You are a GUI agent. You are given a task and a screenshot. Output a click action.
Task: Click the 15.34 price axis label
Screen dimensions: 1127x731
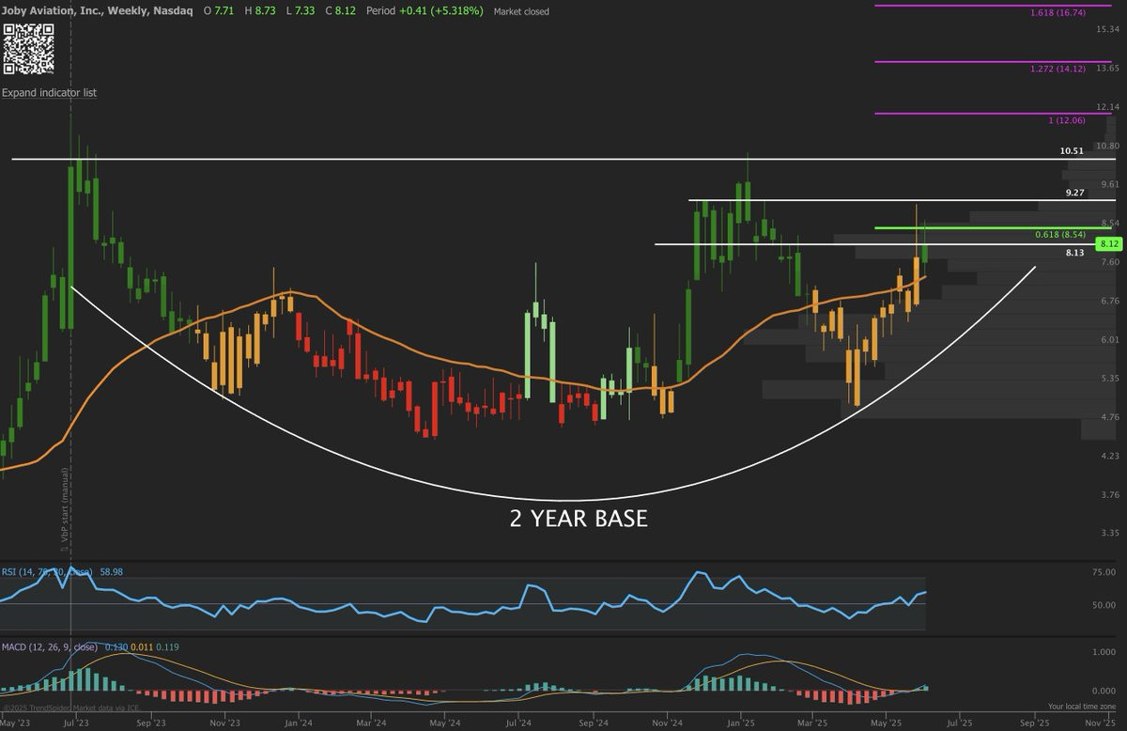point(1106,30)
